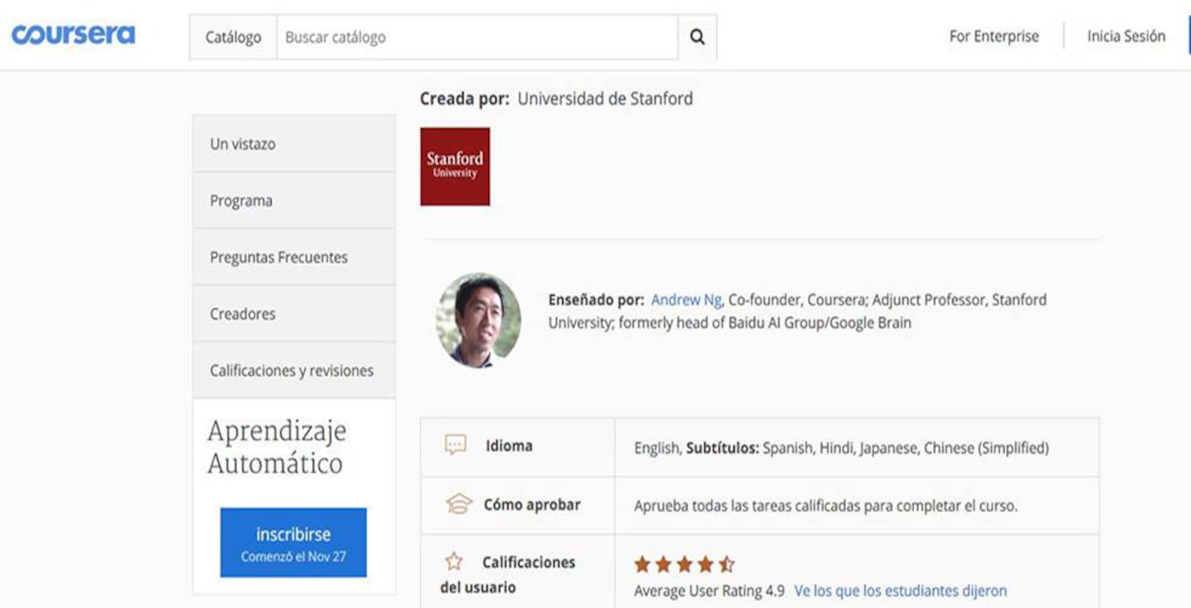1191x608 pixels.
Task: Click the graduation cap icon beside Cómo aprobar
Action: [x=457, y=503]
